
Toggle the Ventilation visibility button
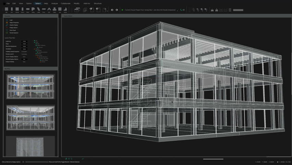pyautogui.click(x=24, y=49)
